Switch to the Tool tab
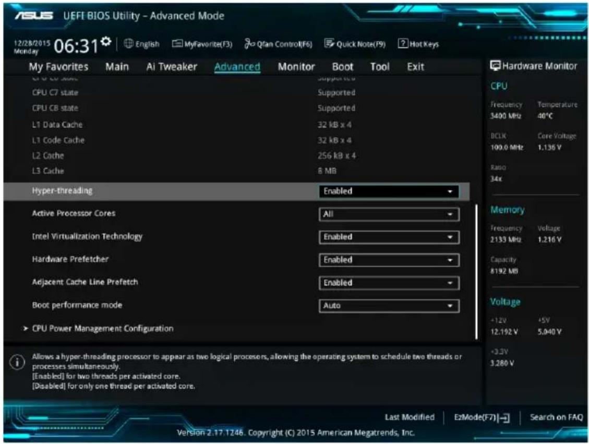Image resolution: width=589 pixels, height=444 pixels. point(380,67)
